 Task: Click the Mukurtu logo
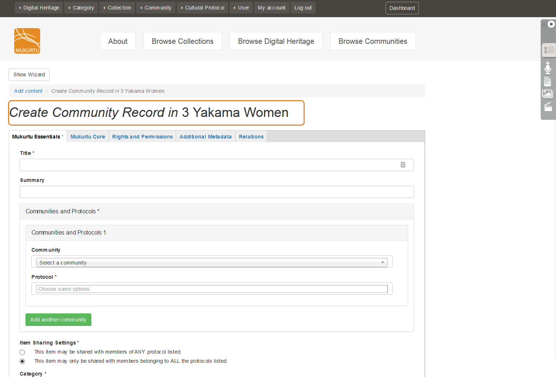(27, 41)
